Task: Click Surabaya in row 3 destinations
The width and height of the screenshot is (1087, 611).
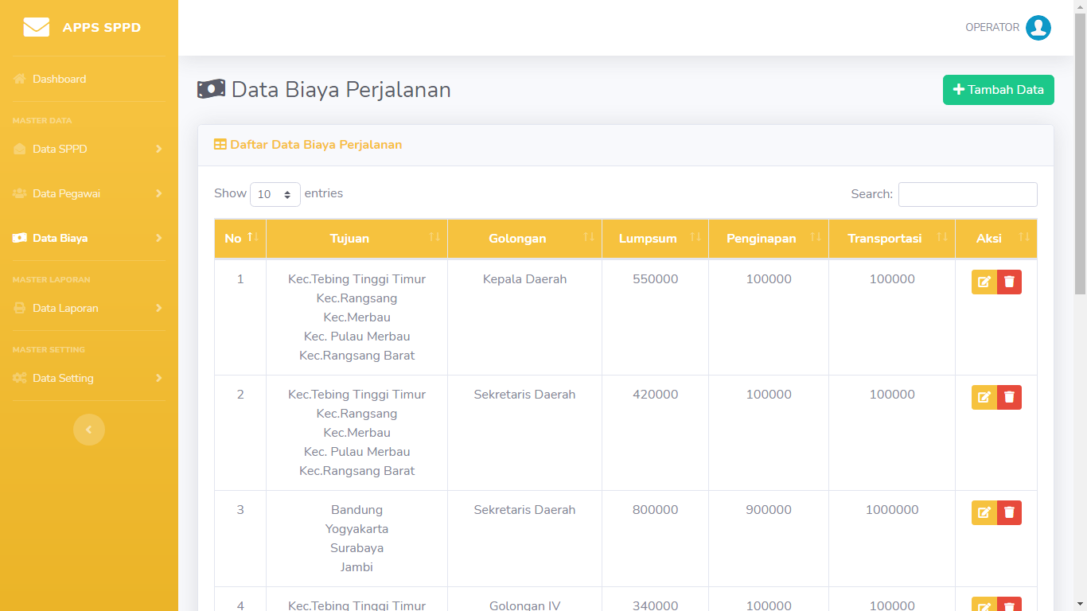Action: click(x=356, y=548)
